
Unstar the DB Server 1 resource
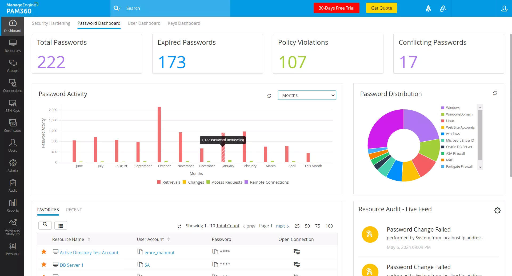44,264
